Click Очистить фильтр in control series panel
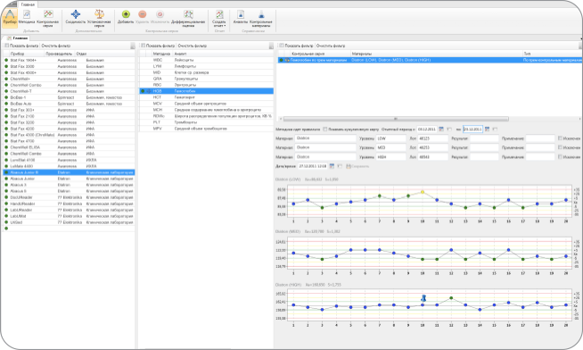 click(331, 46)
